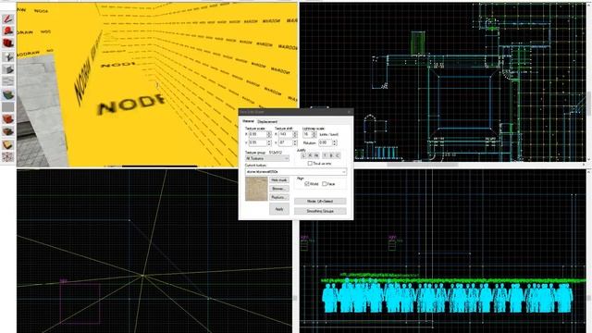Image resolution: width=592 pixels, height=333 pixels.
Task: Select the Apply decals tool
Action: pyautogui.click(x=8, y=119)
